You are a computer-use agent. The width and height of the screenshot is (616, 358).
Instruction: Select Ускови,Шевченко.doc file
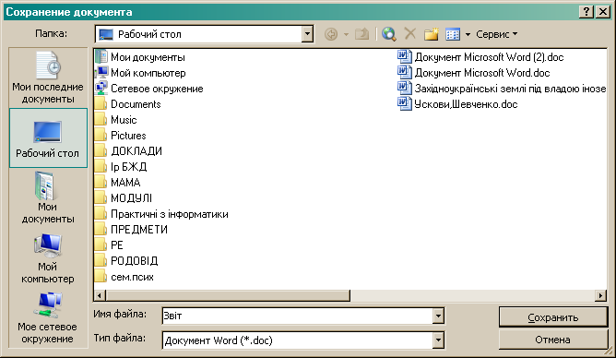[x=457, y=104]
